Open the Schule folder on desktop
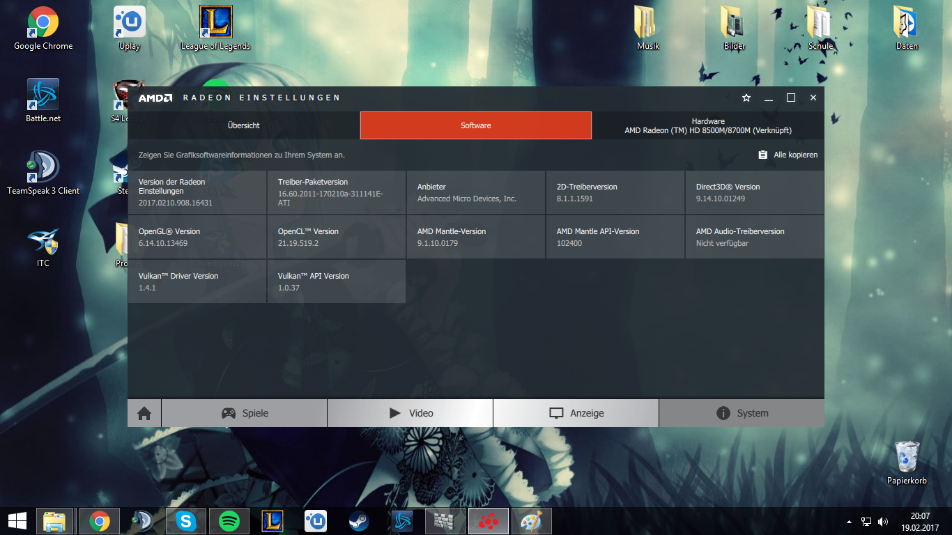 tap(821, 29)
